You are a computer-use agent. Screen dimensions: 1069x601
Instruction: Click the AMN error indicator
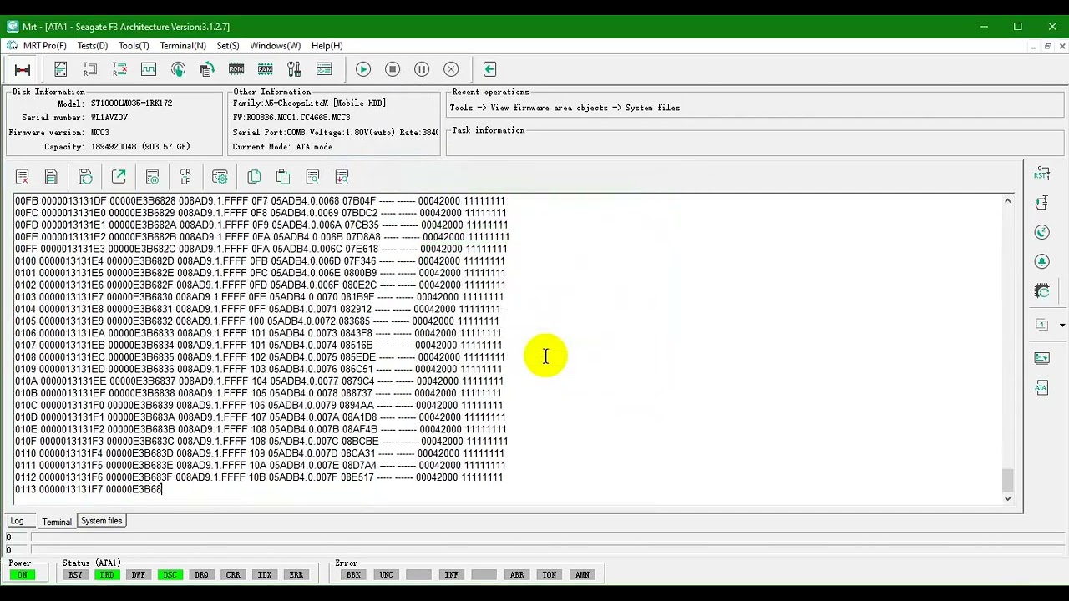click(582, 574)
